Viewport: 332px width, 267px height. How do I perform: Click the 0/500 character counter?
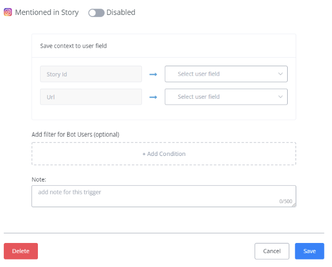pos(286,201)
